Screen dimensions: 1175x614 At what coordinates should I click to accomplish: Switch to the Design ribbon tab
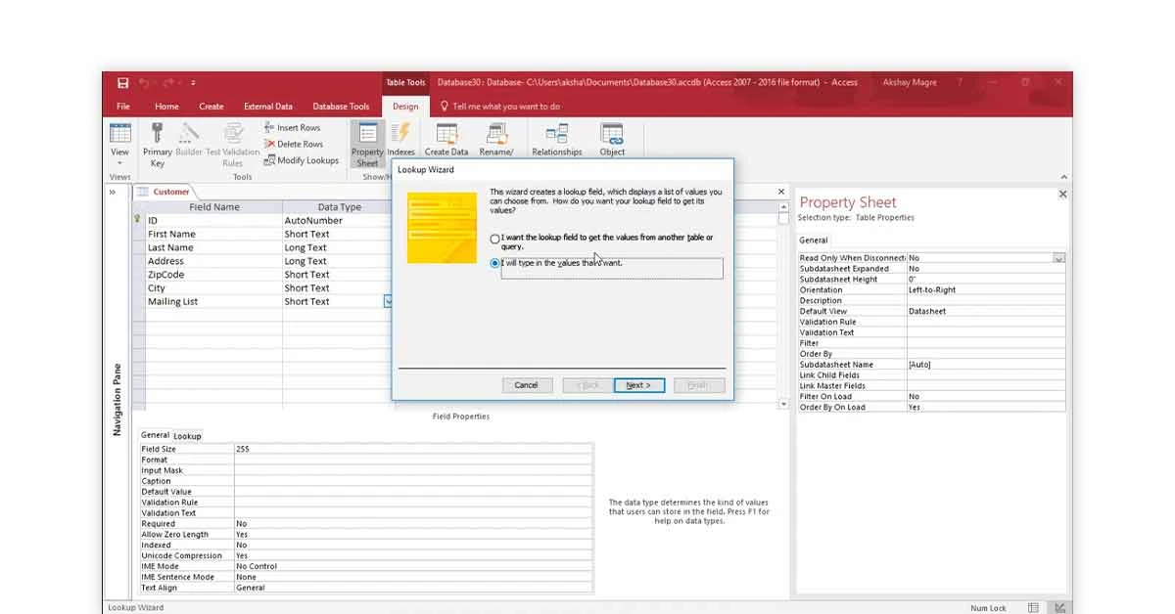pos(405,106)
